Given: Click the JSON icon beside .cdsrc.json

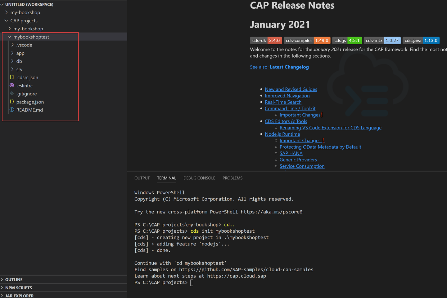Looking at the screenshot, I should click(x=12, y=77).
